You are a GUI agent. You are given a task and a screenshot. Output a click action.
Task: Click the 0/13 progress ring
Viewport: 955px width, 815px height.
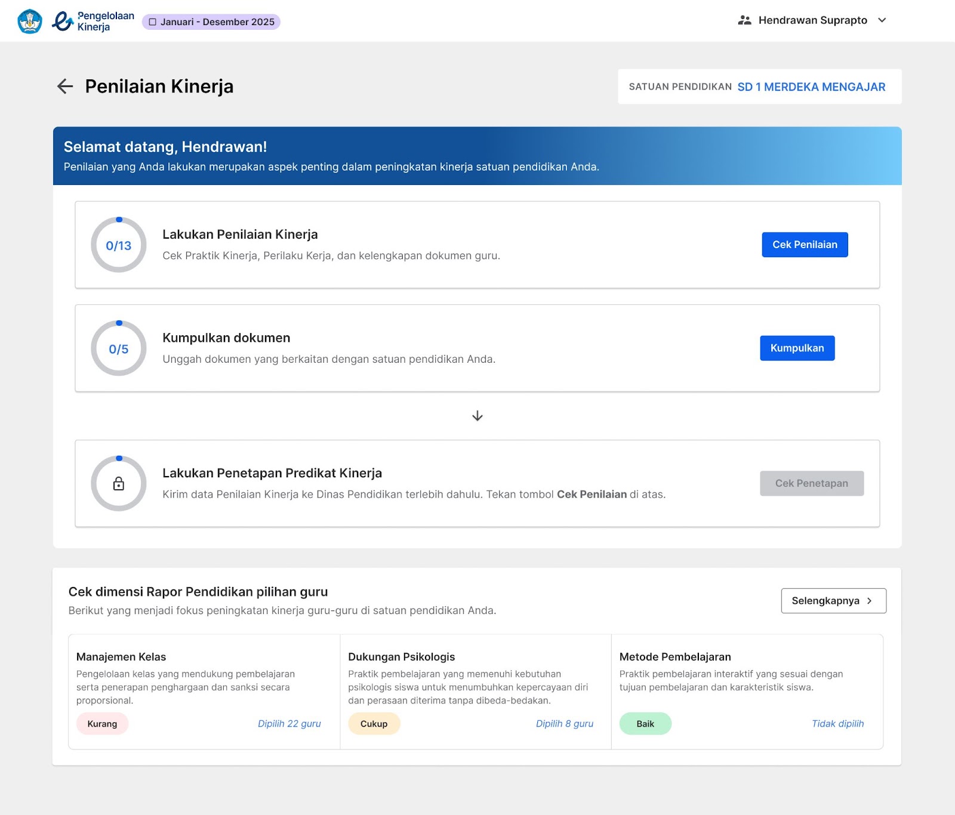tap(119, 245)
